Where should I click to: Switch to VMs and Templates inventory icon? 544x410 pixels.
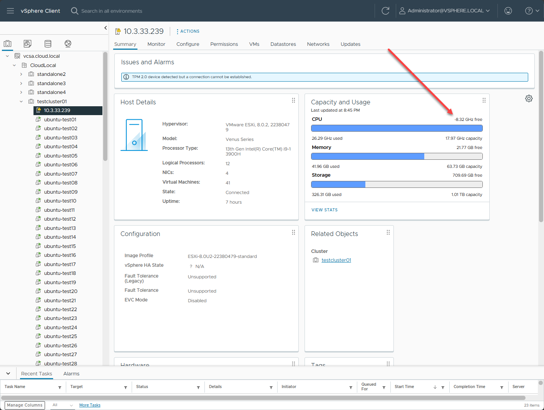(27, 44)
